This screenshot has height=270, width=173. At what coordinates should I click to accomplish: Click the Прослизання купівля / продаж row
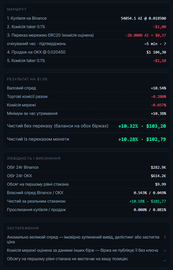pyautogui.click(x=86, y=210)
